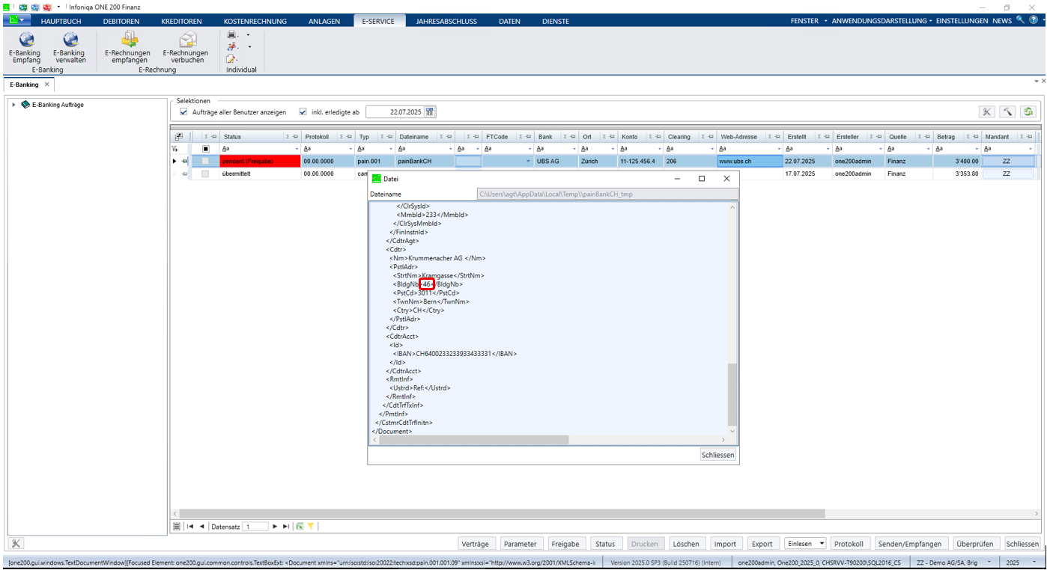1047x570 pixels.
Task: Click the green refresh icon in Selektionen
Action: coord(1029,111)
